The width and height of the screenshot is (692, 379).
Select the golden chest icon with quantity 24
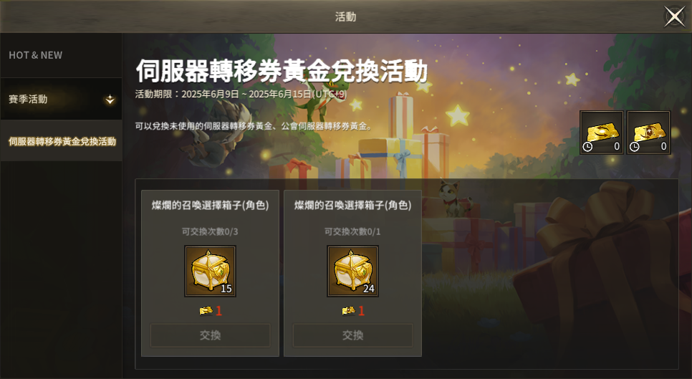pos(352,271)
